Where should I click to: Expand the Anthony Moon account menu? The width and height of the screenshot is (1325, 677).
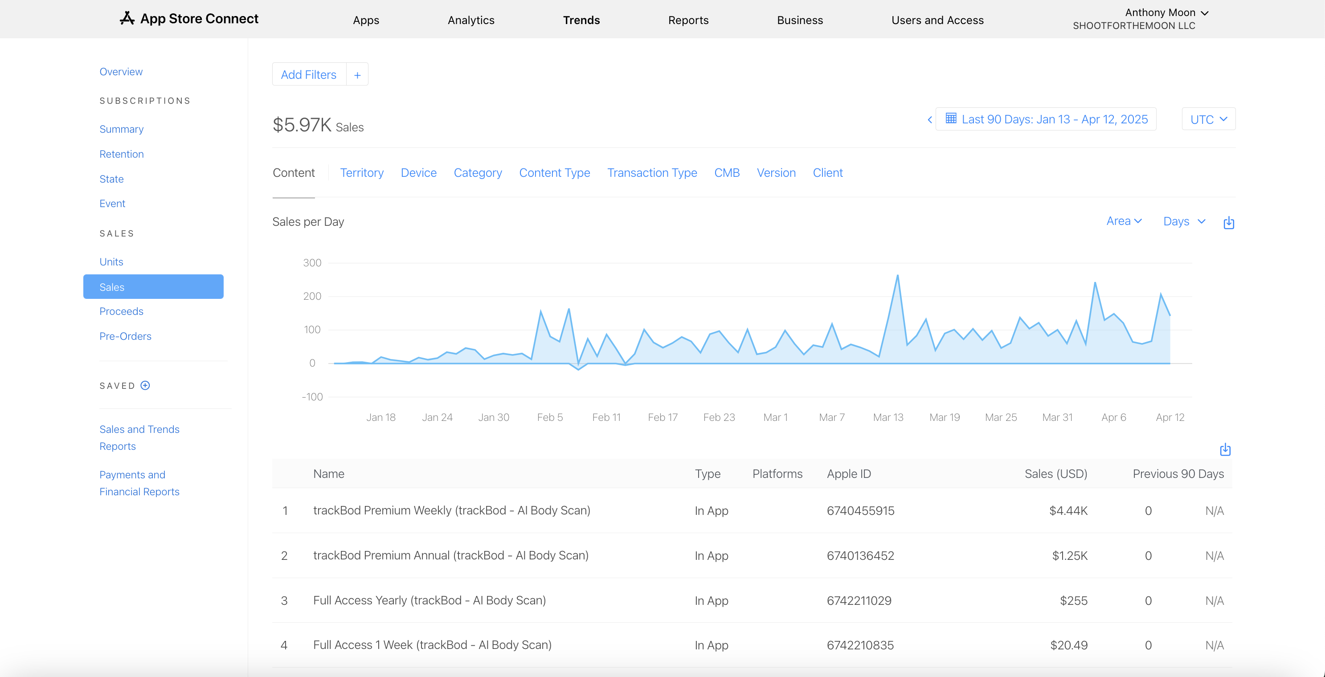pyautogui.click(x=1166, y=12)
